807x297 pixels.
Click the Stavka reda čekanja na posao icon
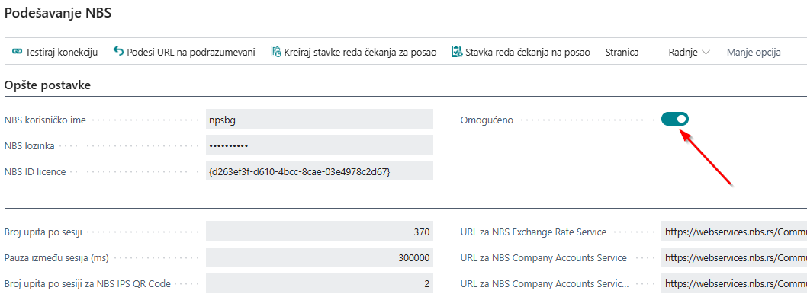(x=456, y=52)
